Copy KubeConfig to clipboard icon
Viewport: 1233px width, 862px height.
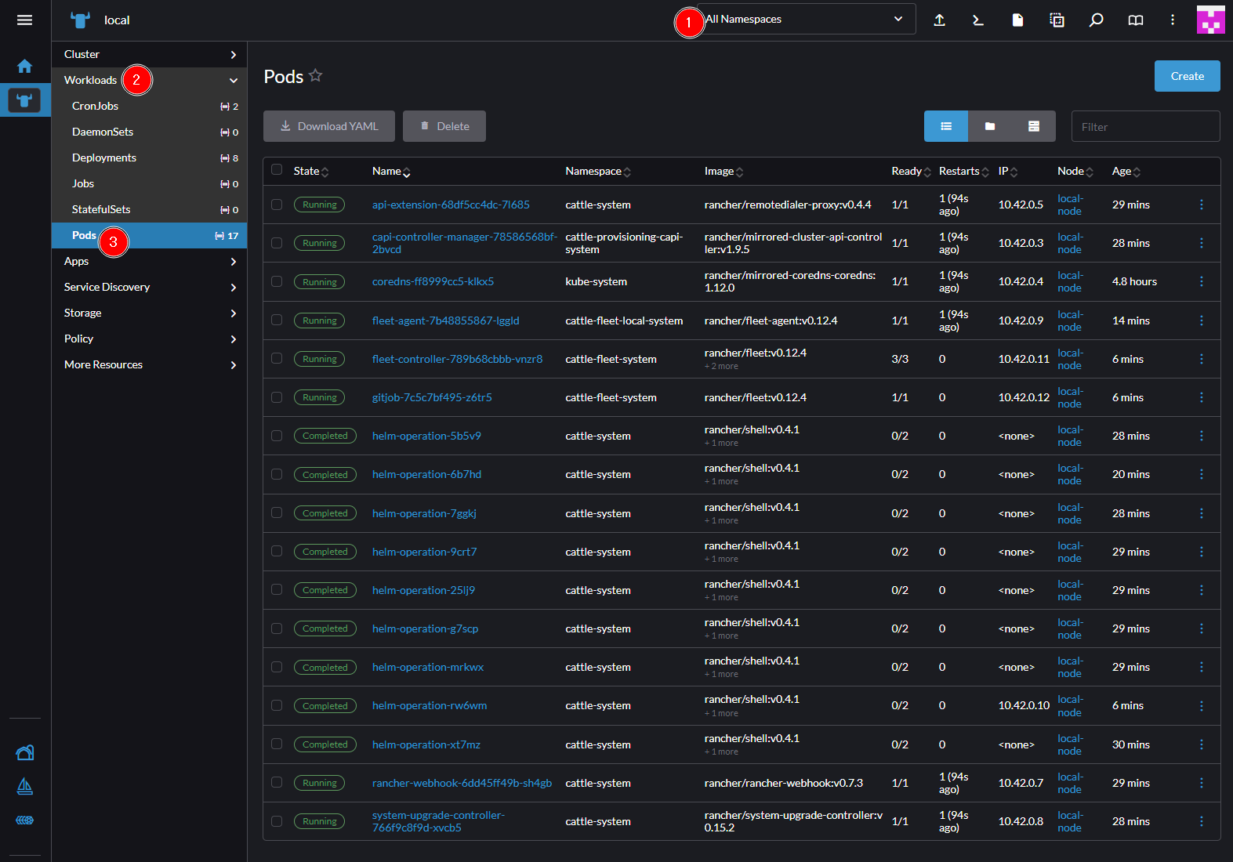click(1057, 20)
